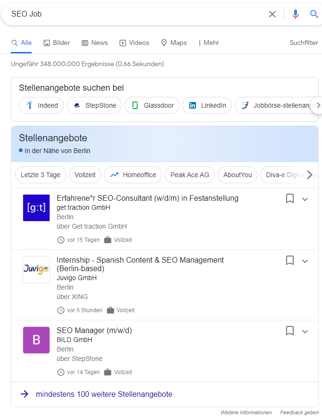Search jobs on LinkedIn chip

coord(207,105)
